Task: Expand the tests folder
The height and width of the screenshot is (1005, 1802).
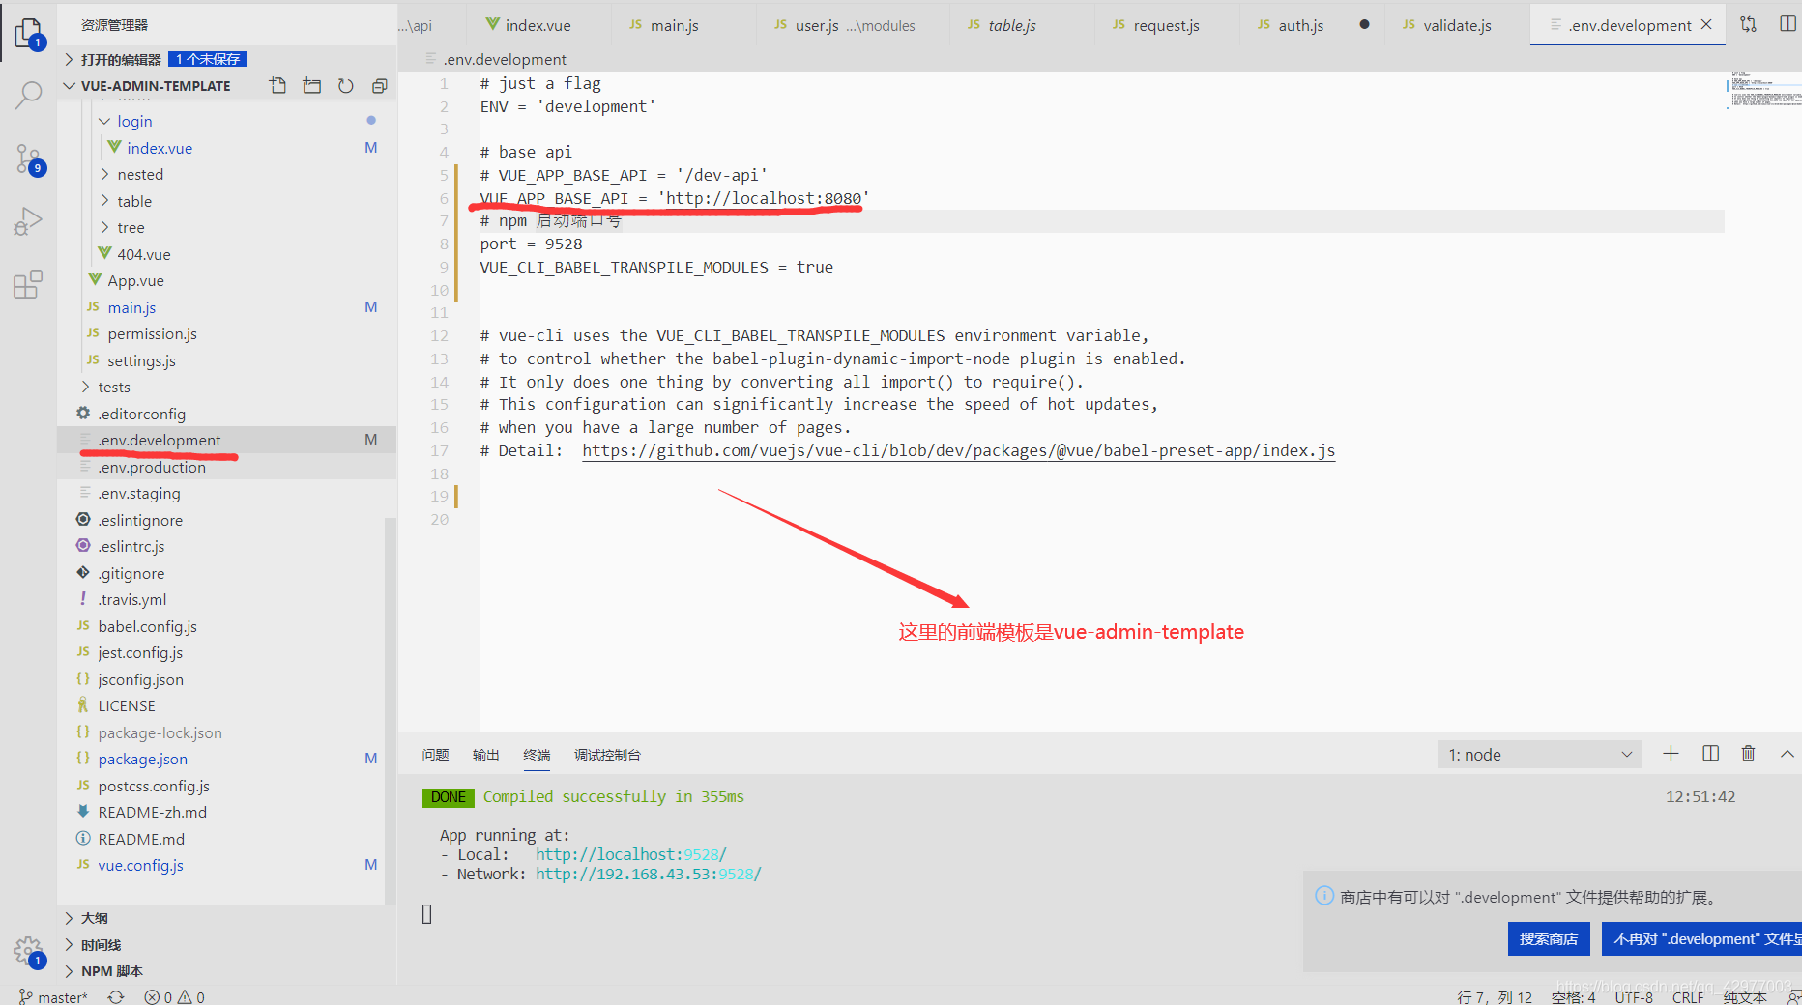Action: point(114,387)
